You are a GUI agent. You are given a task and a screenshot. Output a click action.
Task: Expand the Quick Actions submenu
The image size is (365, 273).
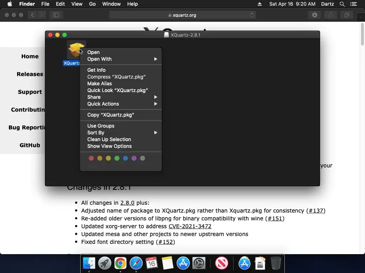click(x=121, y=104)
